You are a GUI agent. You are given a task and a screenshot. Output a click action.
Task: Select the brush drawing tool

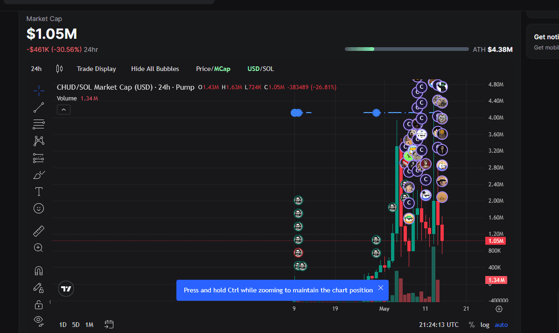(39, 175)
